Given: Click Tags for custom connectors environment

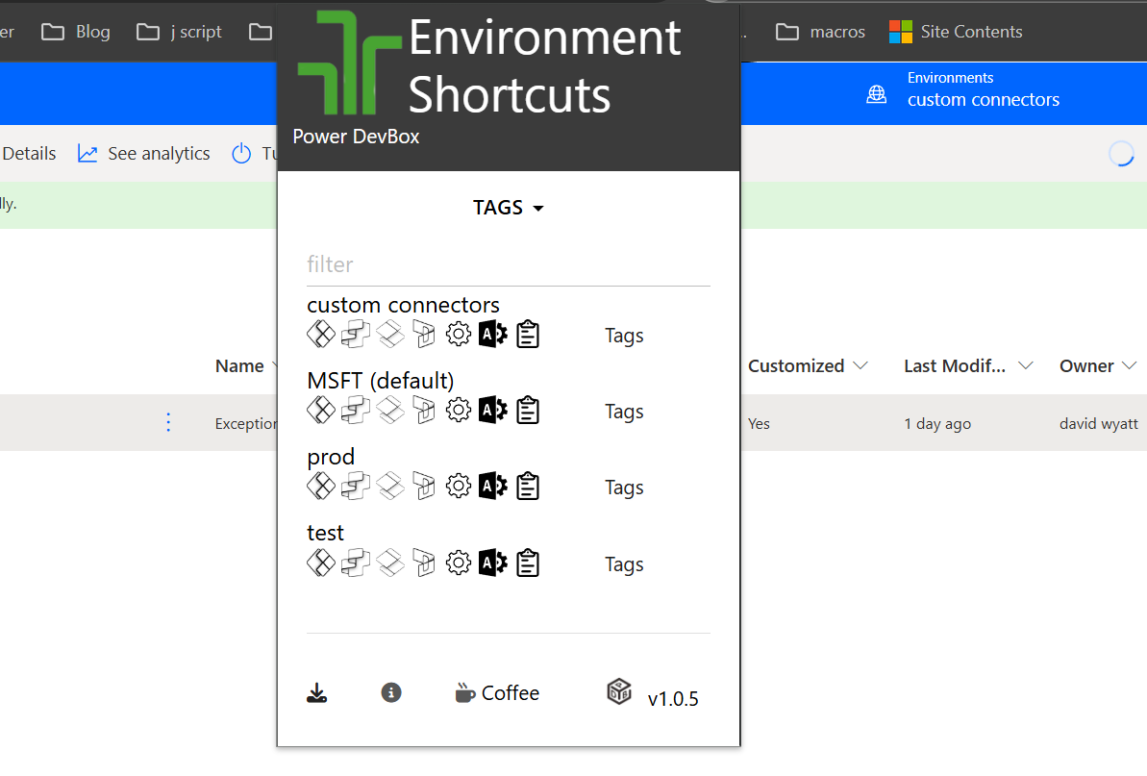Looking at the screenshot, I should point(624,336).
